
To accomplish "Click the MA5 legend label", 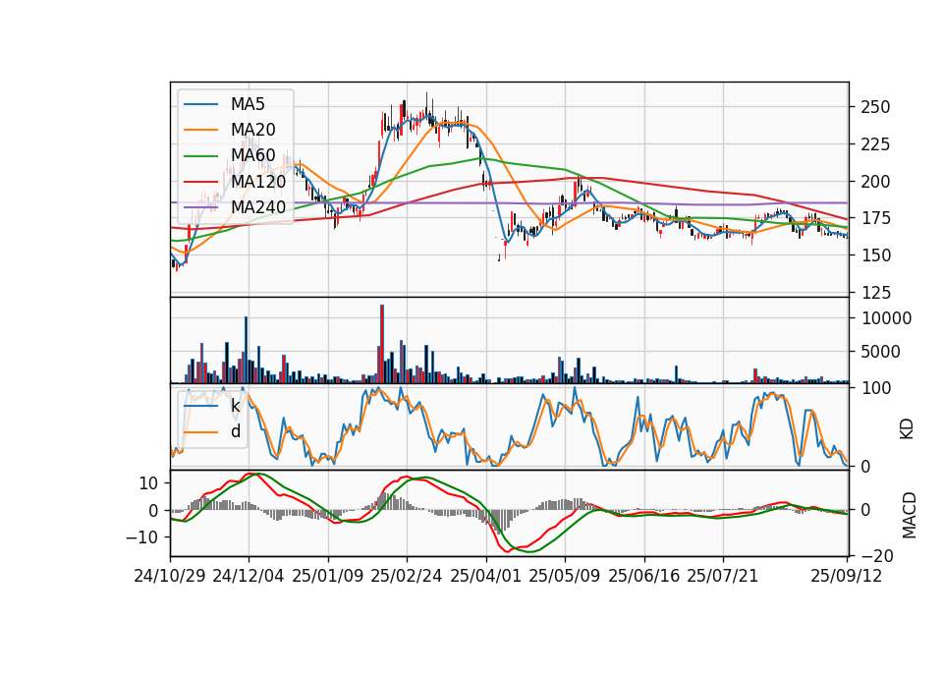I will click(x=248, y=104).
